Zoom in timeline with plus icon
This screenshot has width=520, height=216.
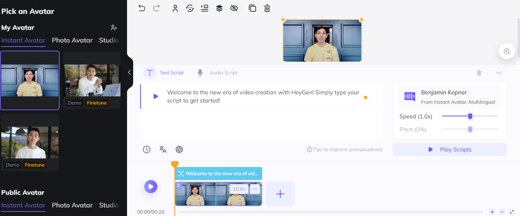[x=492, y=212]
